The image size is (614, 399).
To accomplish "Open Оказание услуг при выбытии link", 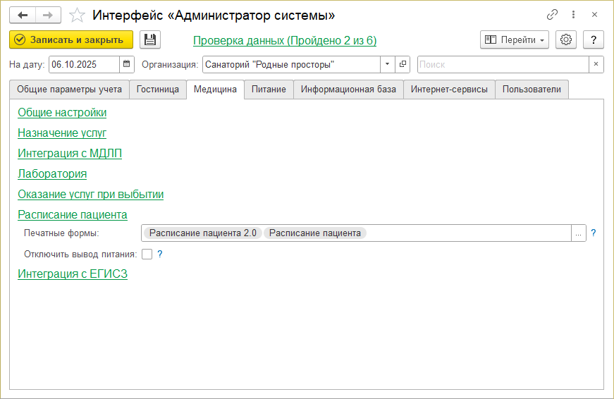I will (x=90, y=195).
